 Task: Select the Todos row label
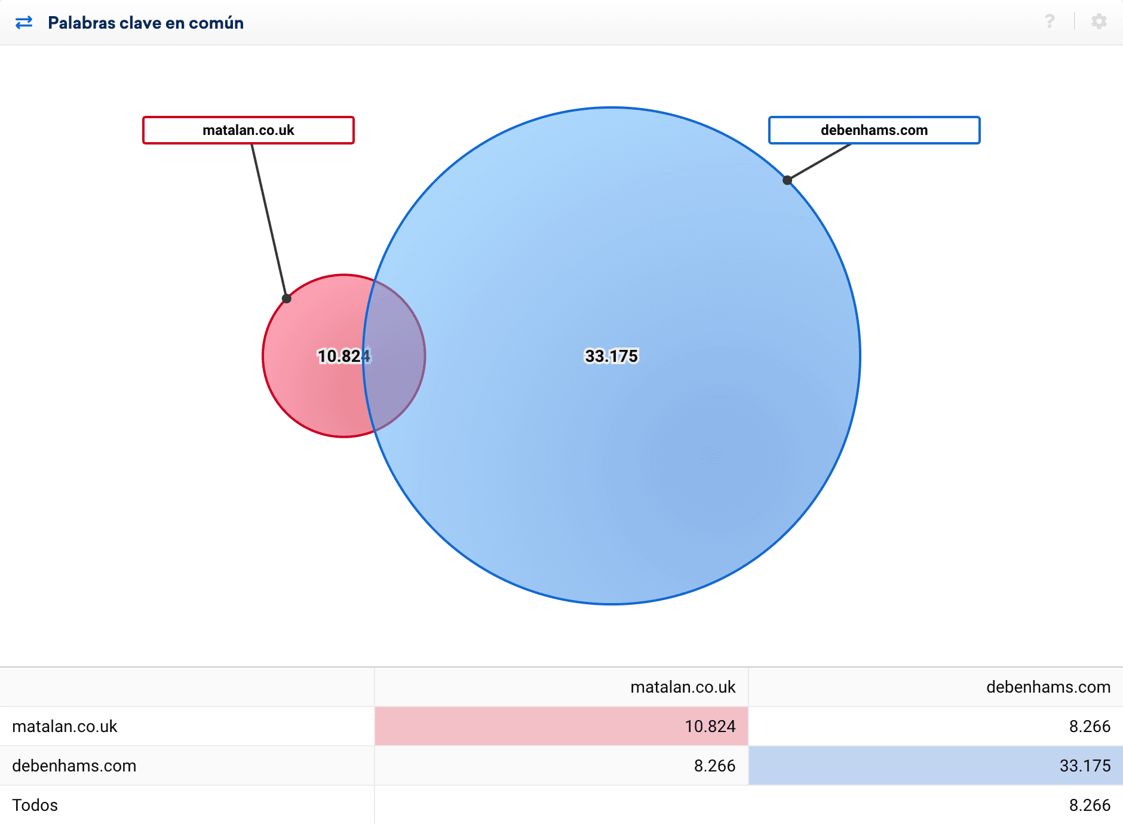coord(35,805)
